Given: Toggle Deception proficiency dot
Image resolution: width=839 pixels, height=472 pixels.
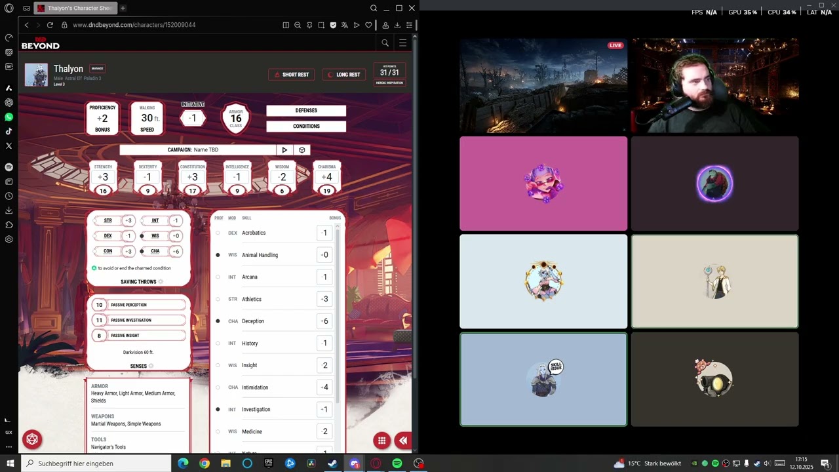Looking at the screenshot, I should [218, 321].
